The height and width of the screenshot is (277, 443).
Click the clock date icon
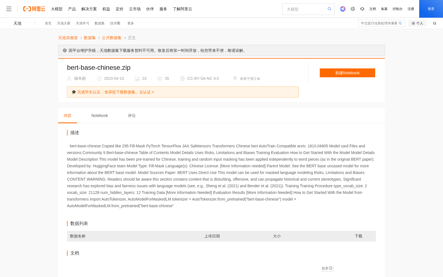pyautogui.click(x=99, y=79)
